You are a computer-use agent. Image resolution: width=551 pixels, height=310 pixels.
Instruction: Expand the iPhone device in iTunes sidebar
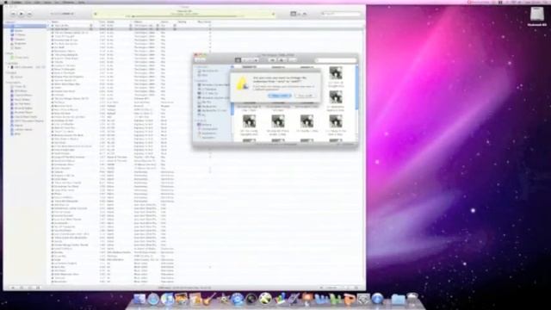click(9, 67)
